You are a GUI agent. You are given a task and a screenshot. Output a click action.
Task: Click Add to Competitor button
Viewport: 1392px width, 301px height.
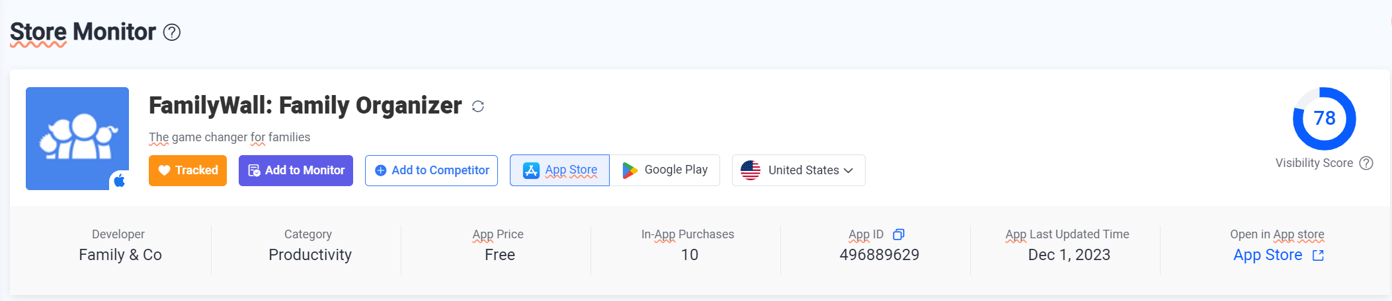[431, 170]
